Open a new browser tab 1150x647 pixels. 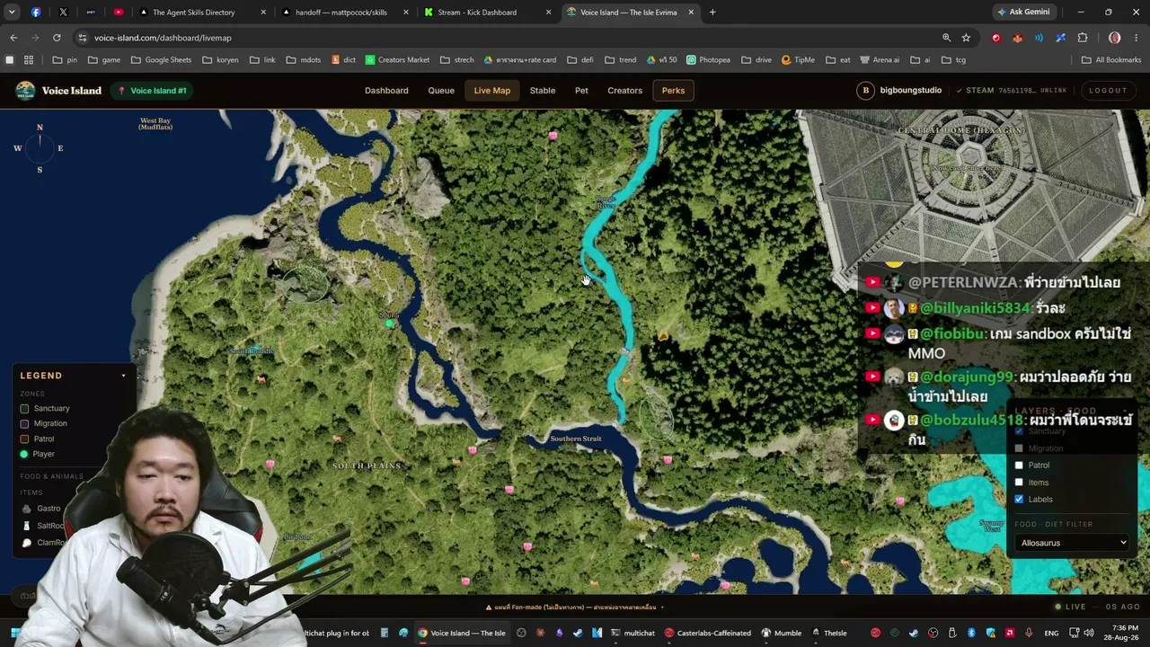pyautogui.click(x=712, y=12)
